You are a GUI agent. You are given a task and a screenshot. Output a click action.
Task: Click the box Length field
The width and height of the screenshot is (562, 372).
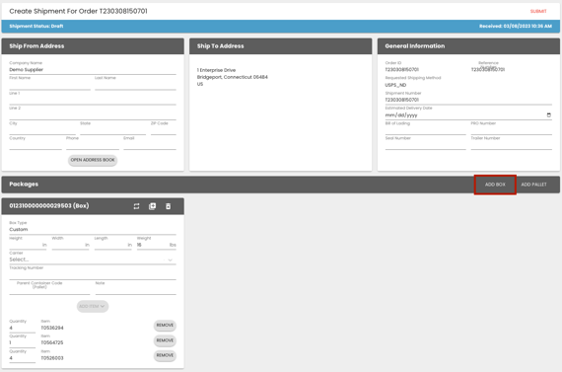(113, 245)
